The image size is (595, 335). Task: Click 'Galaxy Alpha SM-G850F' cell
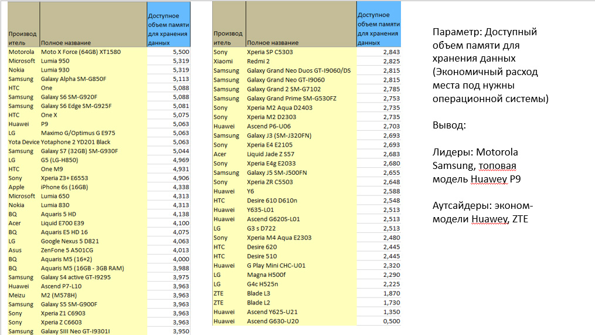click(x=93, y=79)
